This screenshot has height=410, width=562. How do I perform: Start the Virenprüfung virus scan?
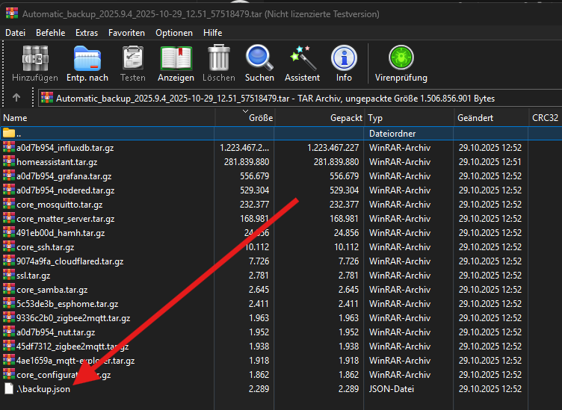pos(401,63)
